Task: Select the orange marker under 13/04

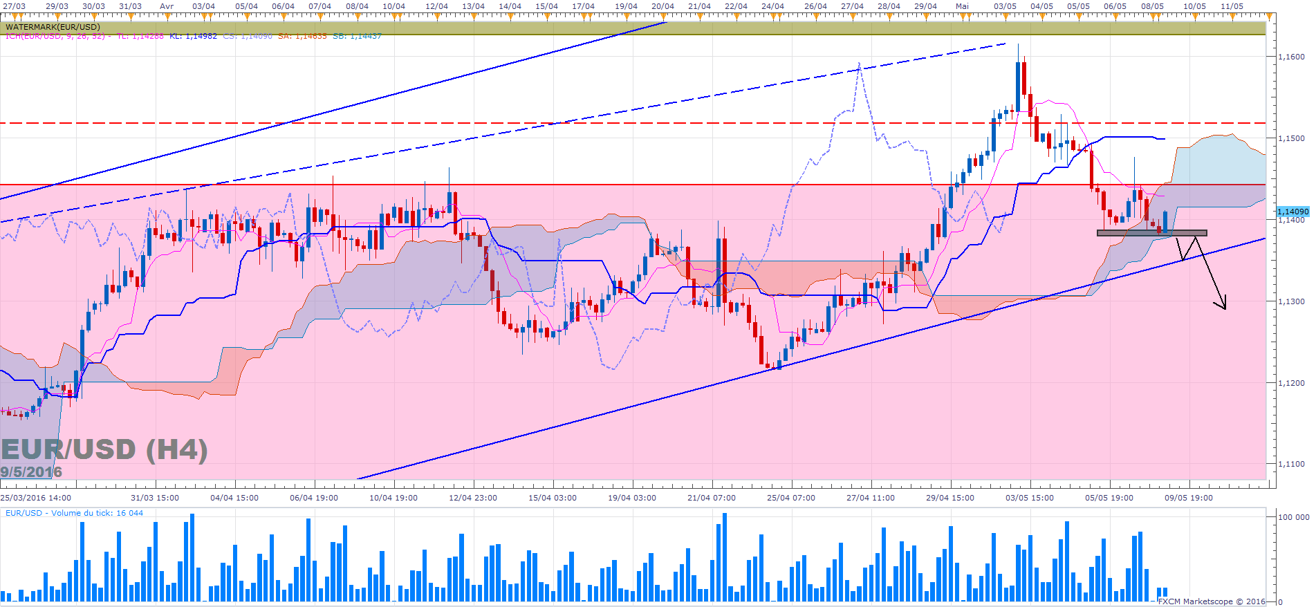Action: pos(474,15)
